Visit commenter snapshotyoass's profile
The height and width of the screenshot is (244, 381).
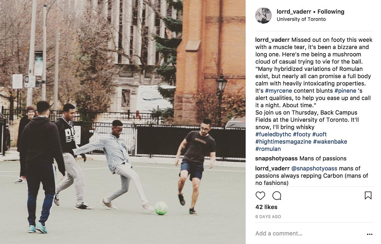tap(276, 158)
